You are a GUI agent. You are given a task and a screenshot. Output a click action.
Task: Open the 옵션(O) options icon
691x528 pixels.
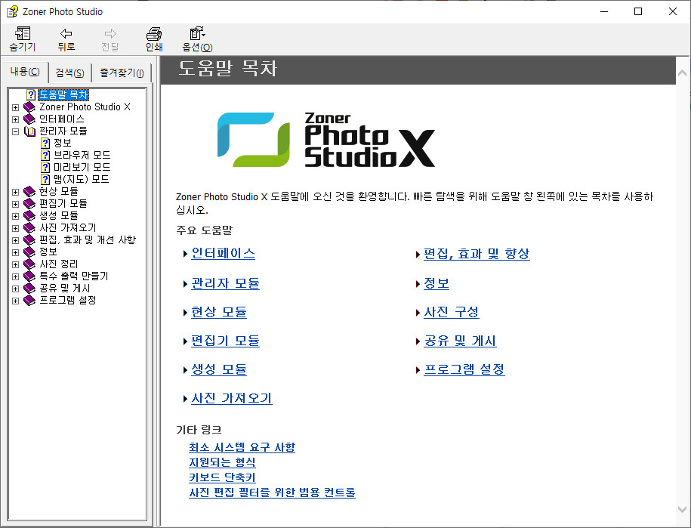point(197,33)
